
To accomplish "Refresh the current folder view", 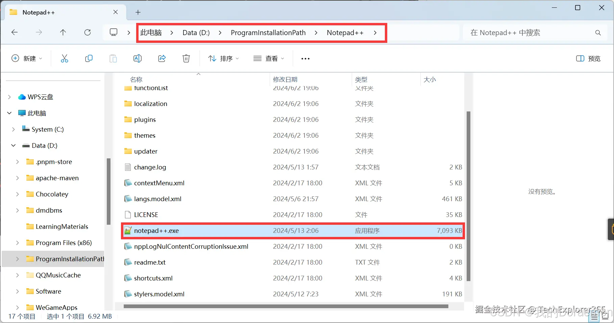I will (x=88, y=32).
